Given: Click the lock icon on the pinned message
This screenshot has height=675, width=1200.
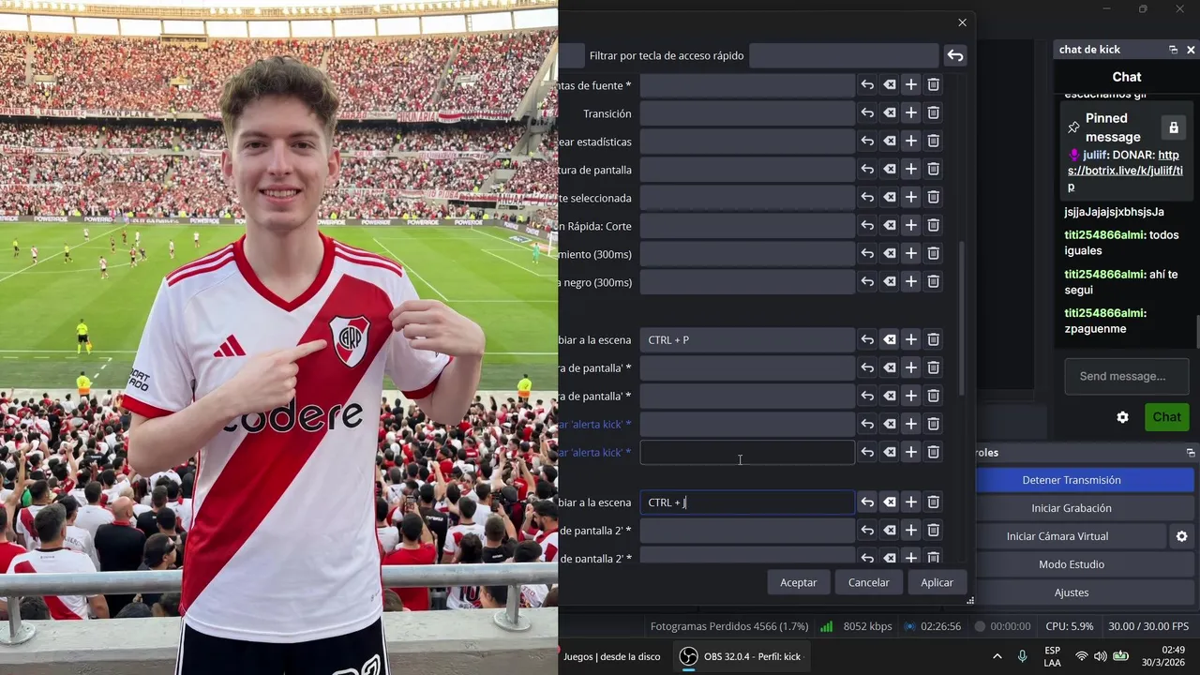Looking at the screenshot, I should [1173, 127].
